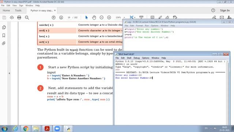Click the 'Enter any number:10' shell line
Viewport: 234px width, 132px height.
point(128,75)
